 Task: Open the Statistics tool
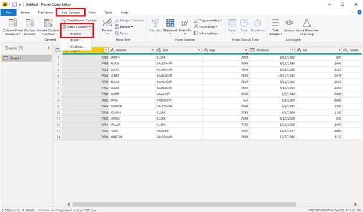click(155, 27)
